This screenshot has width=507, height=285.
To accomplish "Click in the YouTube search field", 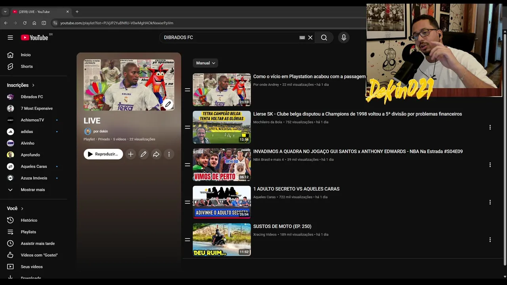I will point(230,38).
